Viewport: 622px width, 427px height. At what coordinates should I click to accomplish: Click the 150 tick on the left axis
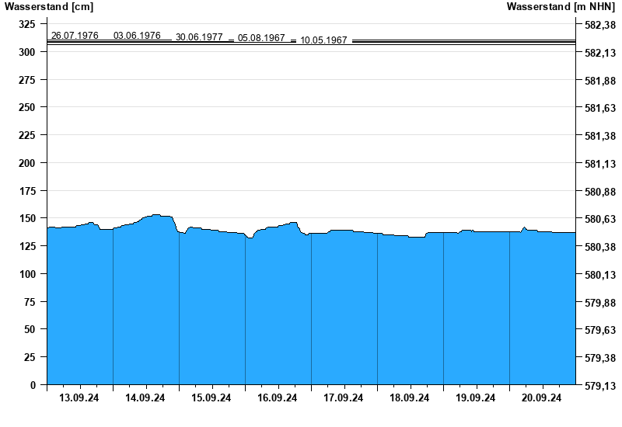[27, 219]
